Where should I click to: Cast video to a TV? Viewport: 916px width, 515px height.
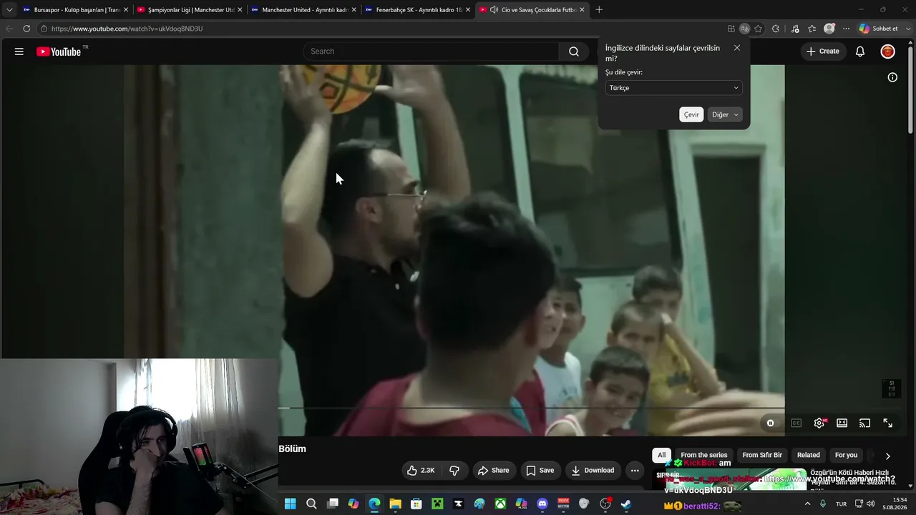point(864,423)
